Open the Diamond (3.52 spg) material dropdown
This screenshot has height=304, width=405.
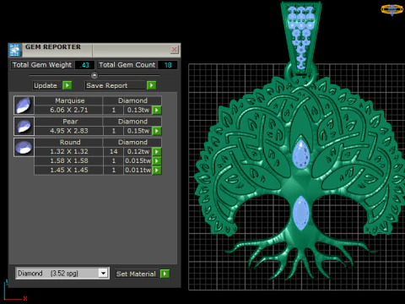pos(62,273)
